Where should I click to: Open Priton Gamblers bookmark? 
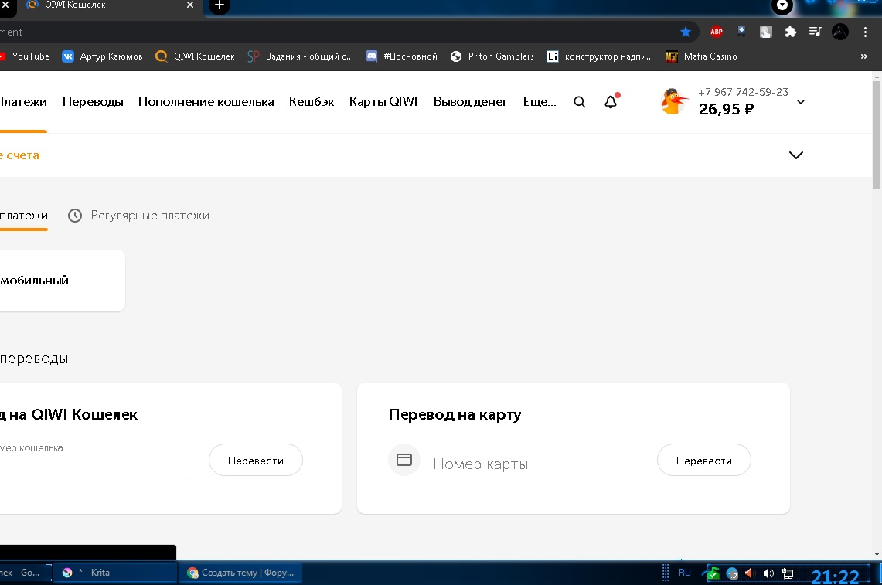492,56
